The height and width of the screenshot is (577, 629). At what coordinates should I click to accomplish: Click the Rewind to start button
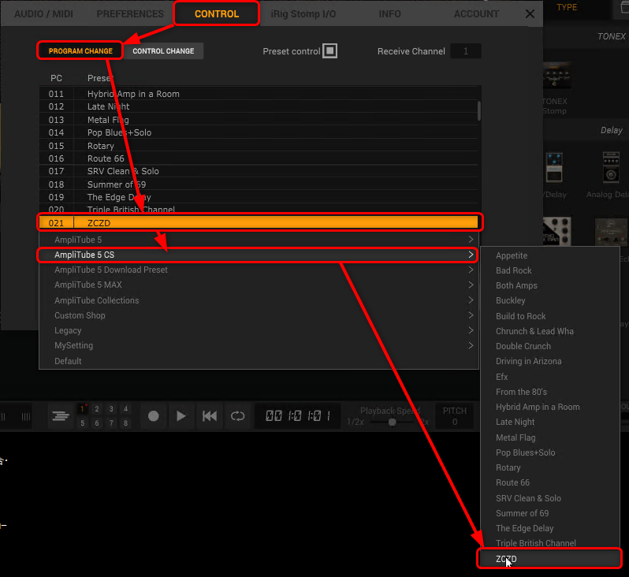[x=209, y=416]
